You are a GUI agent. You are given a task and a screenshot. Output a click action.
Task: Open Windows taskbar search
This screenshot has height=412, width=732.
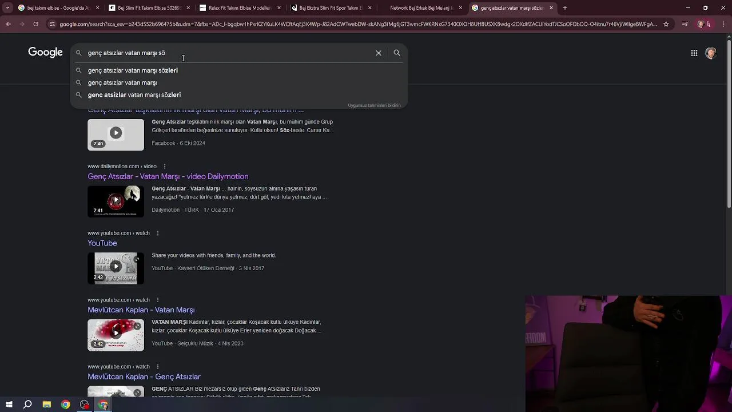[x=27, y=405]
